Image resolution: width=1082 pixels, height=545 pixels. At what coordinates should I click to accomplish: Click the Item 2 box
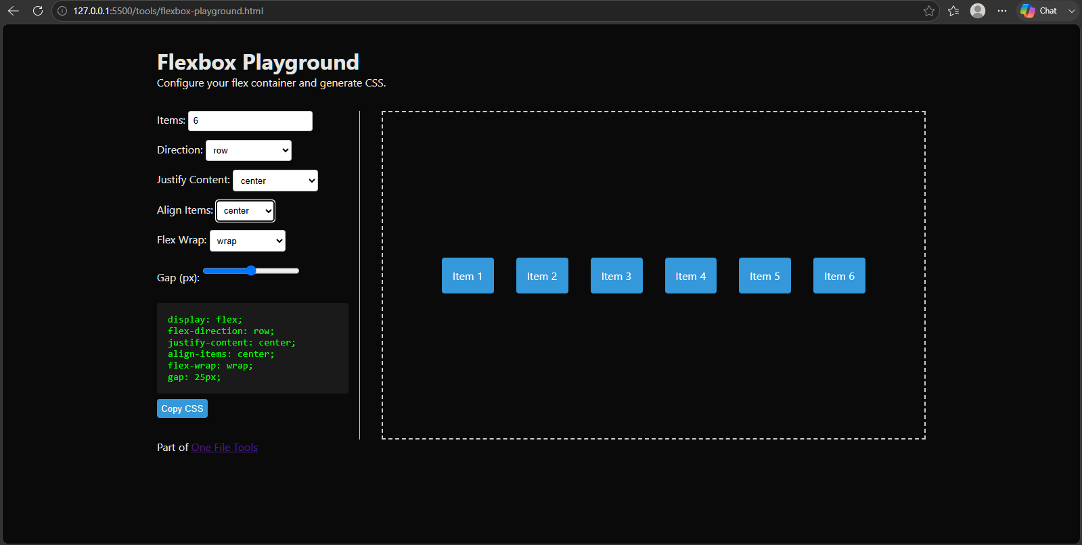pos(542,276)
